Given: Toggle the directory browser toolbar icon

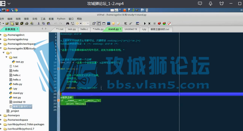Looking at the screenshot, I should [12, 24].
